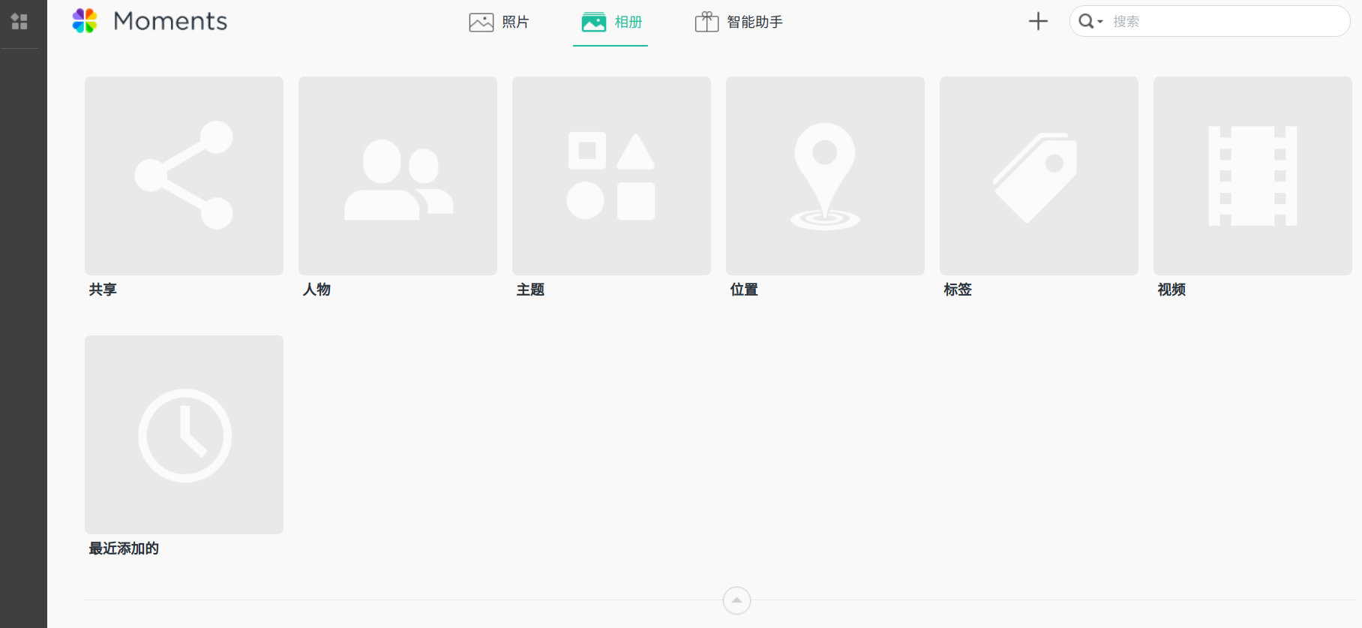The width and height of the screenshot is (1362, 628).
Task: Open the 位置 location album
Action: click(x=825, y=176)
